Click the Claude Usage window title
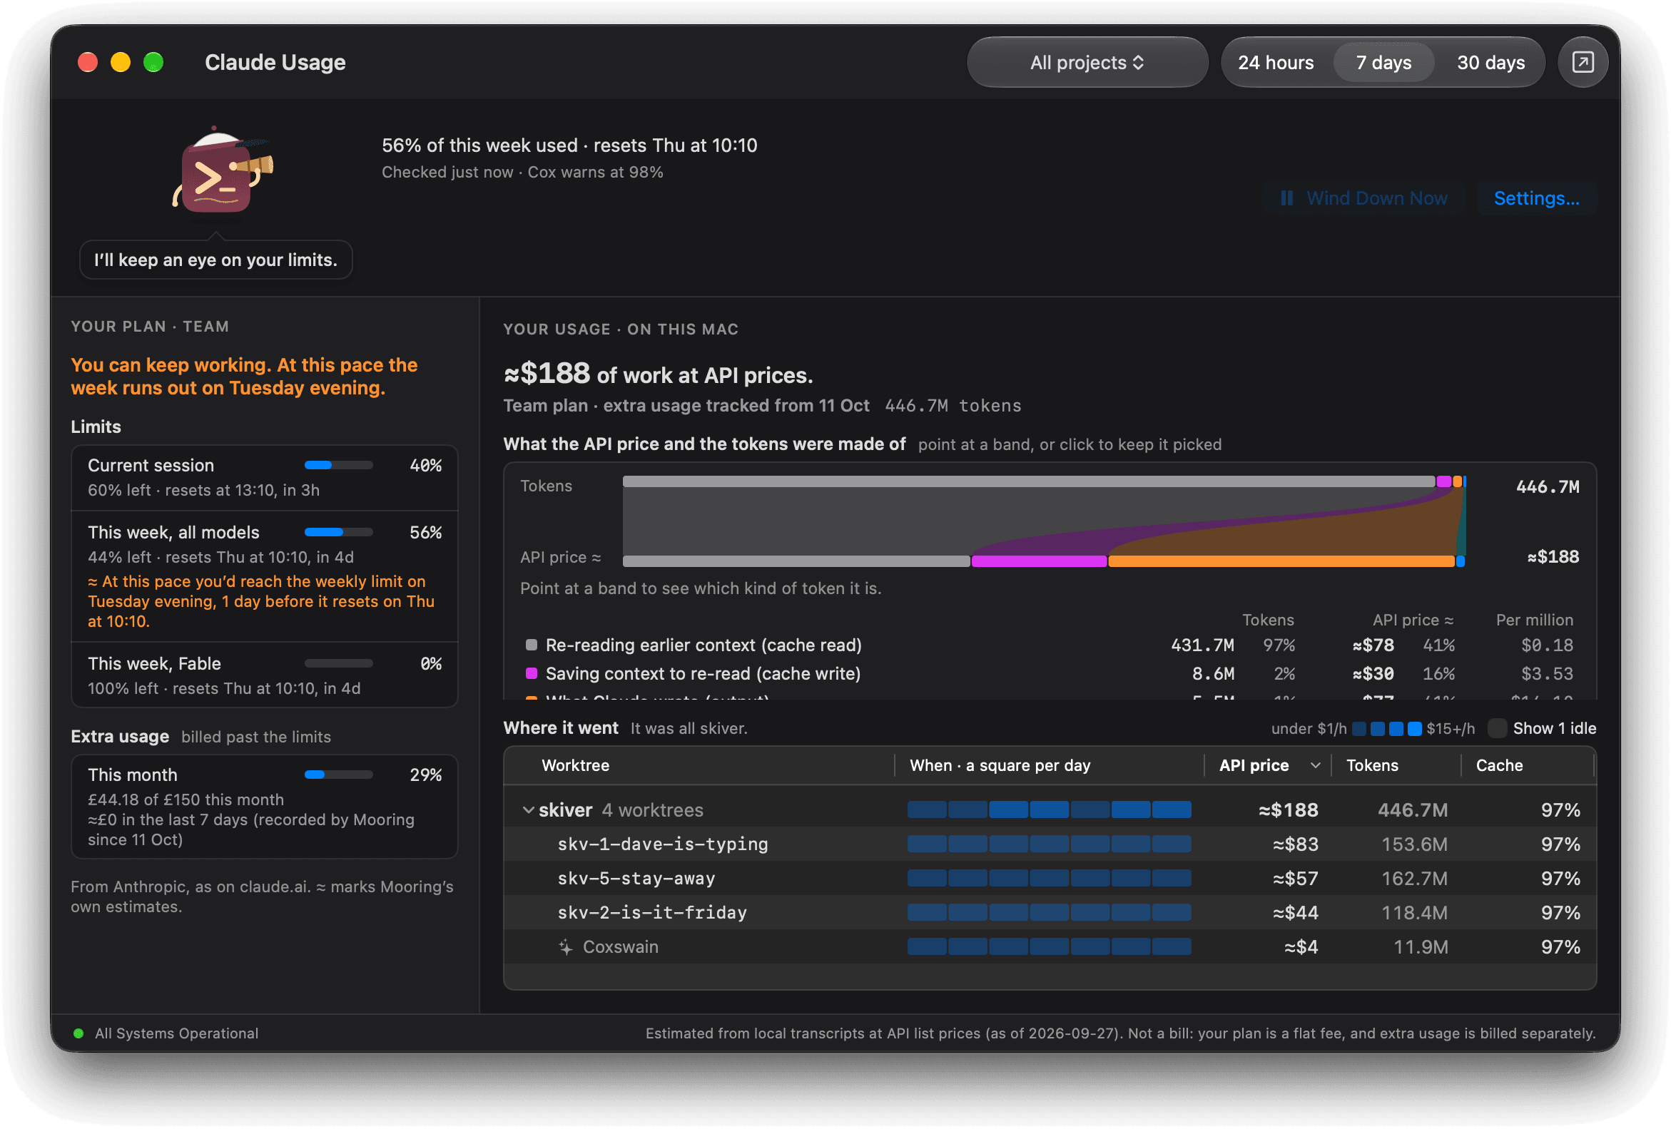The height and width of the screenshot is (1129, 1671). (x=275, y=63)
